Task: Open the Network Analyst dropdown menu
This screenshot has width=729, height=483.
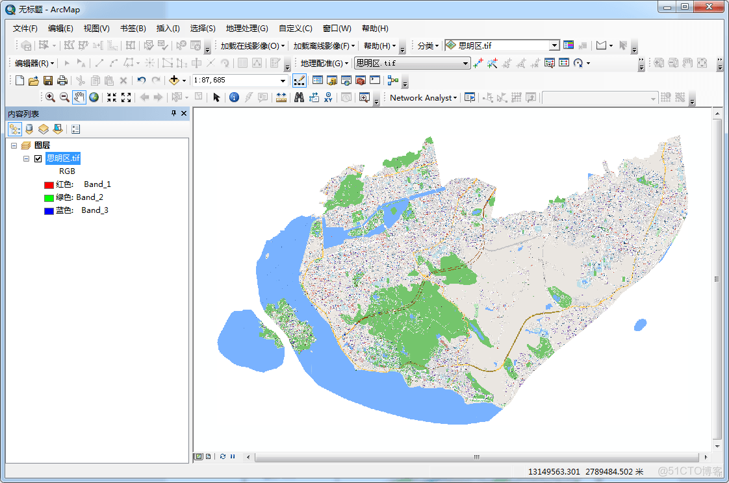Action: point(424,97)
